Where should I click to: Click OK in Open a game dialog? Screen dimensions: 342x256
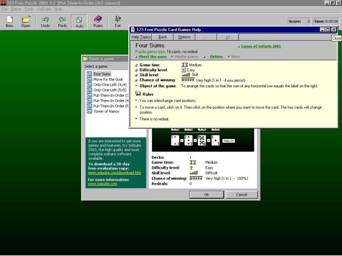coord(206,195)
